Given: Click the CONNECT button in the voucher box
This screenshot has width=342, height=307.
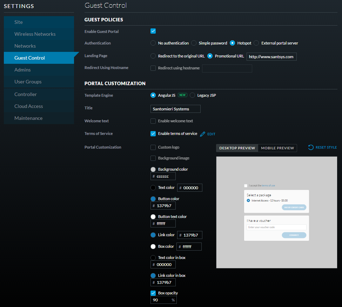Looking at the screenshot, I should [x=294, y=235].
